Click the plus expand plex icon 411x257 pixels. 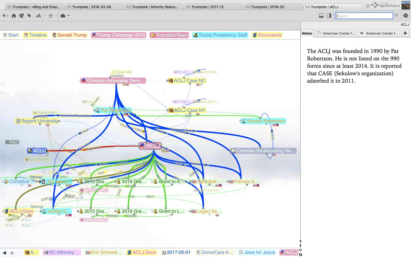(x=55, y=15)
